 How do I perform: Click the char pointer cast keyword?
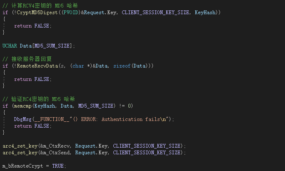click(78, 66)
